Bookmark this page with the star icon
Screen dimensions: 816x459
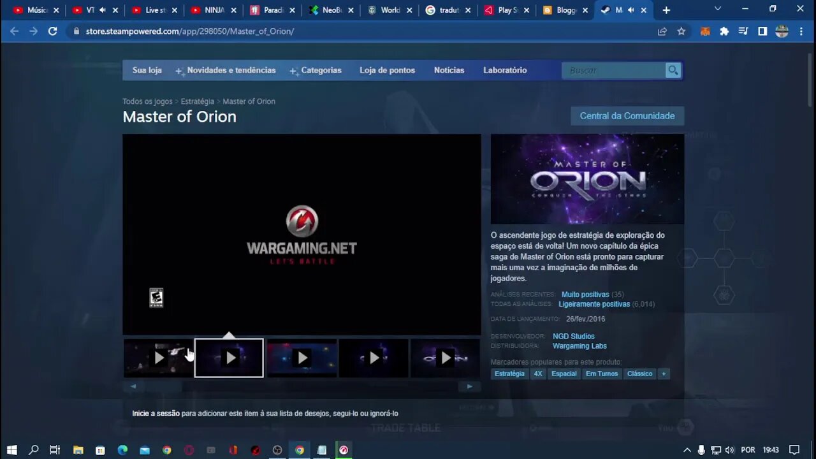[x=681, y=31]
